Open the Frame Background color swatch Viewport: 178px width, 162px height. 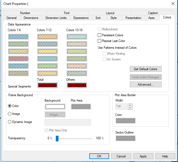coord(55,106)
